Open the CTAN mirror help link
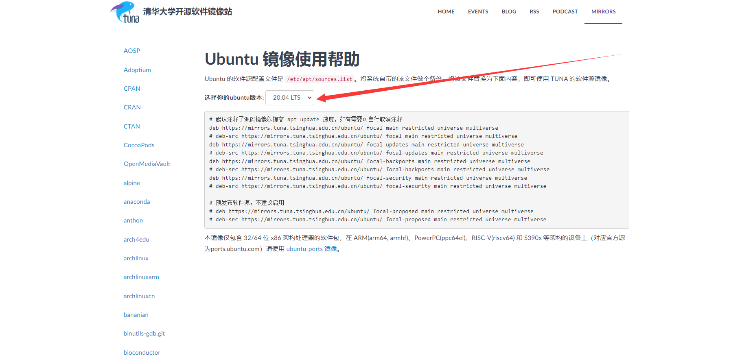Image resolution: width=753 pixels, height=362 pixels. tap(132, 126)
